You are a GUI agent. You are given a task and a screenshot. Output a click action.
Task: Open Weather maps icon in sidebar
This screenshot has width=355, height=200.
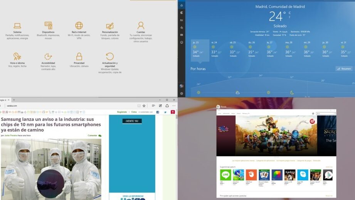[x=182, y=13]
